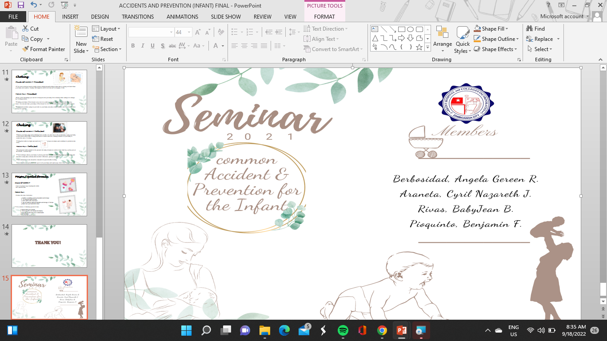607x341 pixels.
Task: Open the Arrange dropdown
Action: [443, 39]
